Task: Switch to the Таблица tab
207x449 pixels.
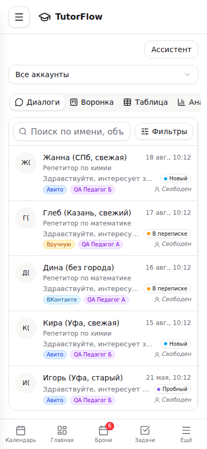Action: (x=145, y=102)
